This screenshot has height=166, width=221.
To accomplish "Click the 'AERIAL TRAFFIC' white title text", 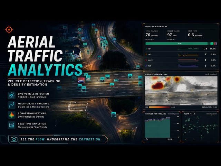I will [x=35, y=49].
